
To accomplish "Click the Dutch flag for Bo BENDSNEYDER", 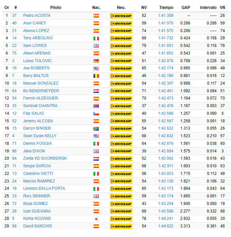I will point(96,91).
